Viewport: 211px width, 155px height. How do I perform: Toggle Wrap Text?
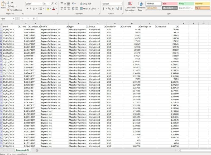[85, 4]
